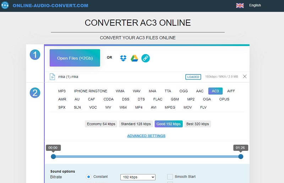Select the iPhone Ringtone format
284x183 pixels.
click(x=91, y=91)
